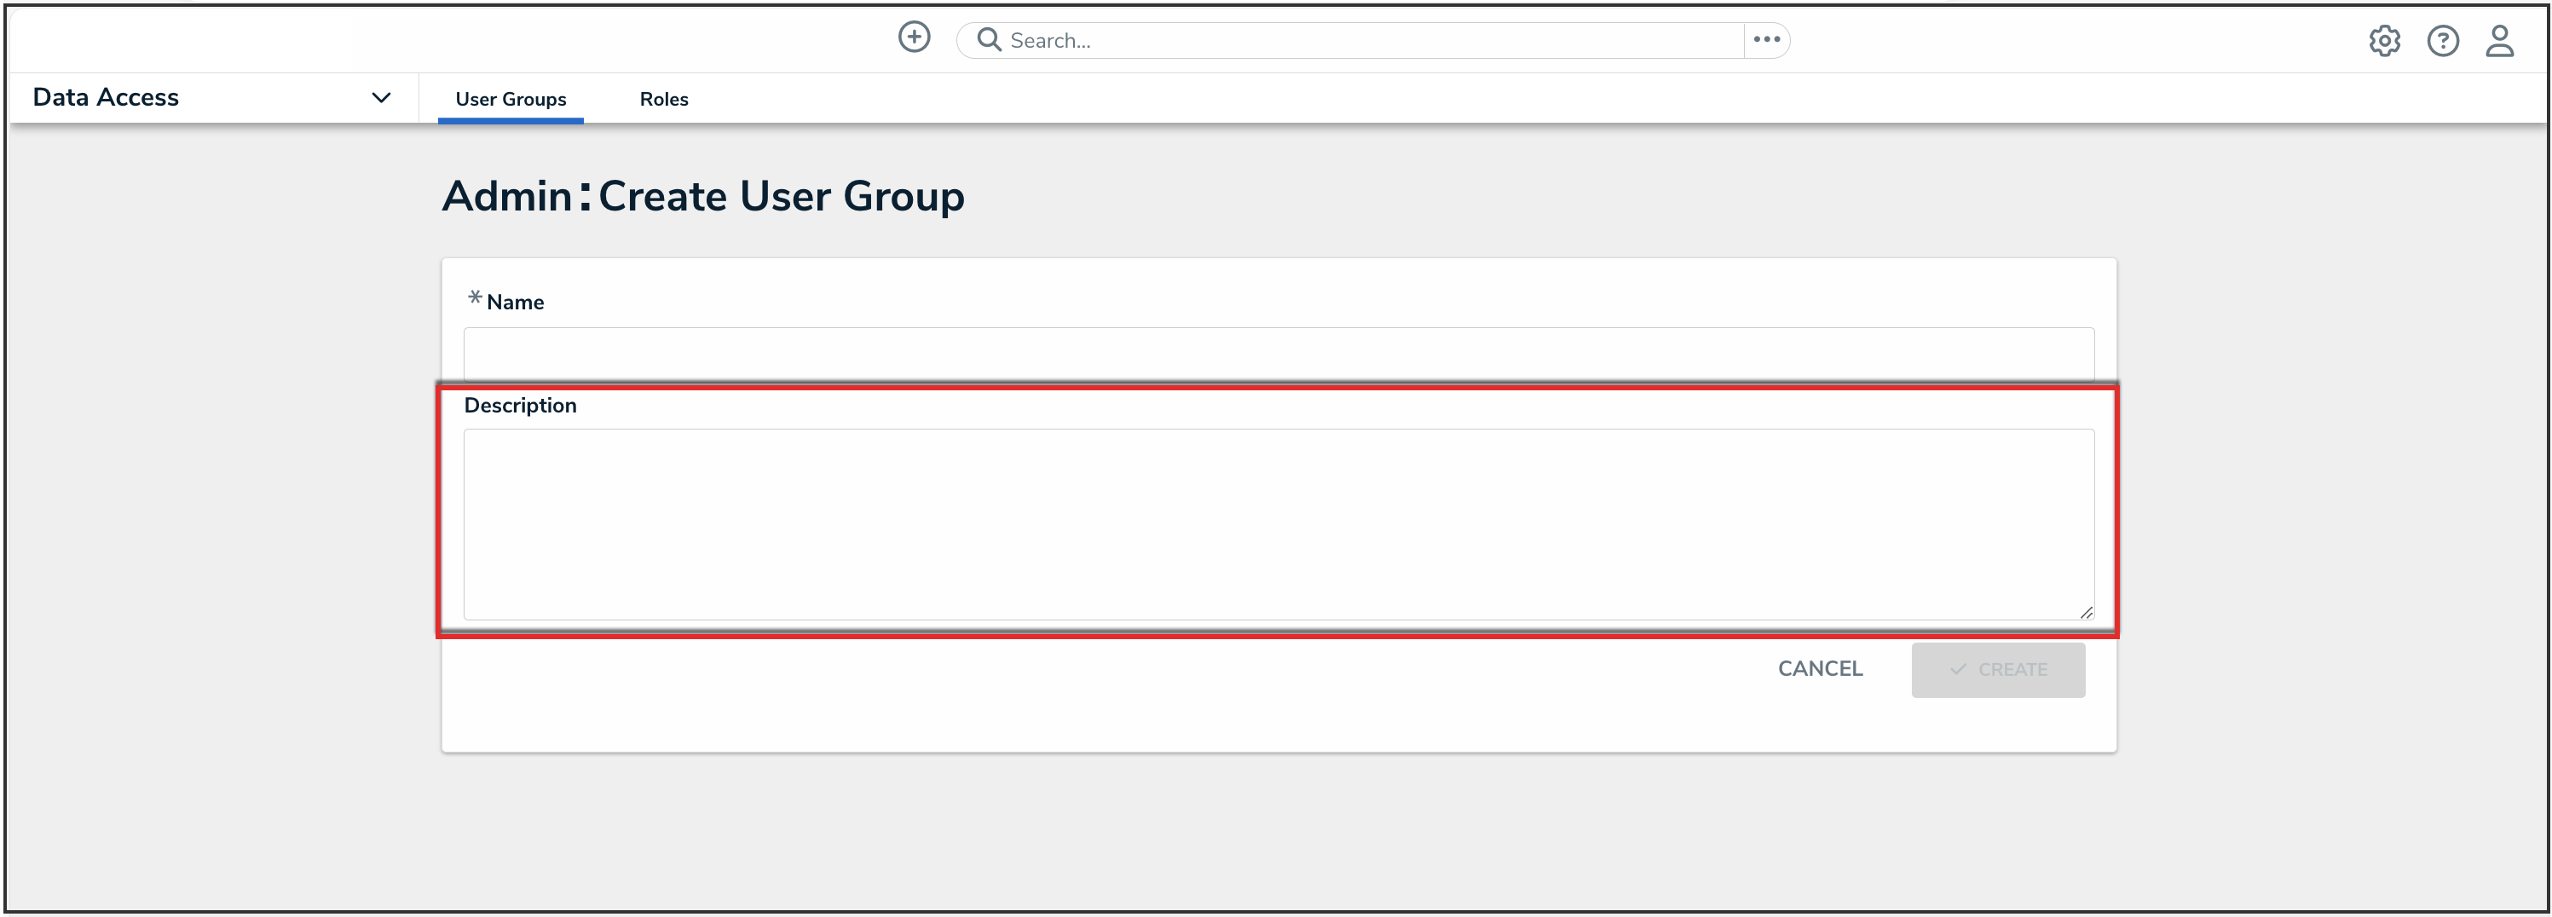Click the Admin: Create User Group heading
Viewport: 2552px width, 917px height.
pos(702,196)
